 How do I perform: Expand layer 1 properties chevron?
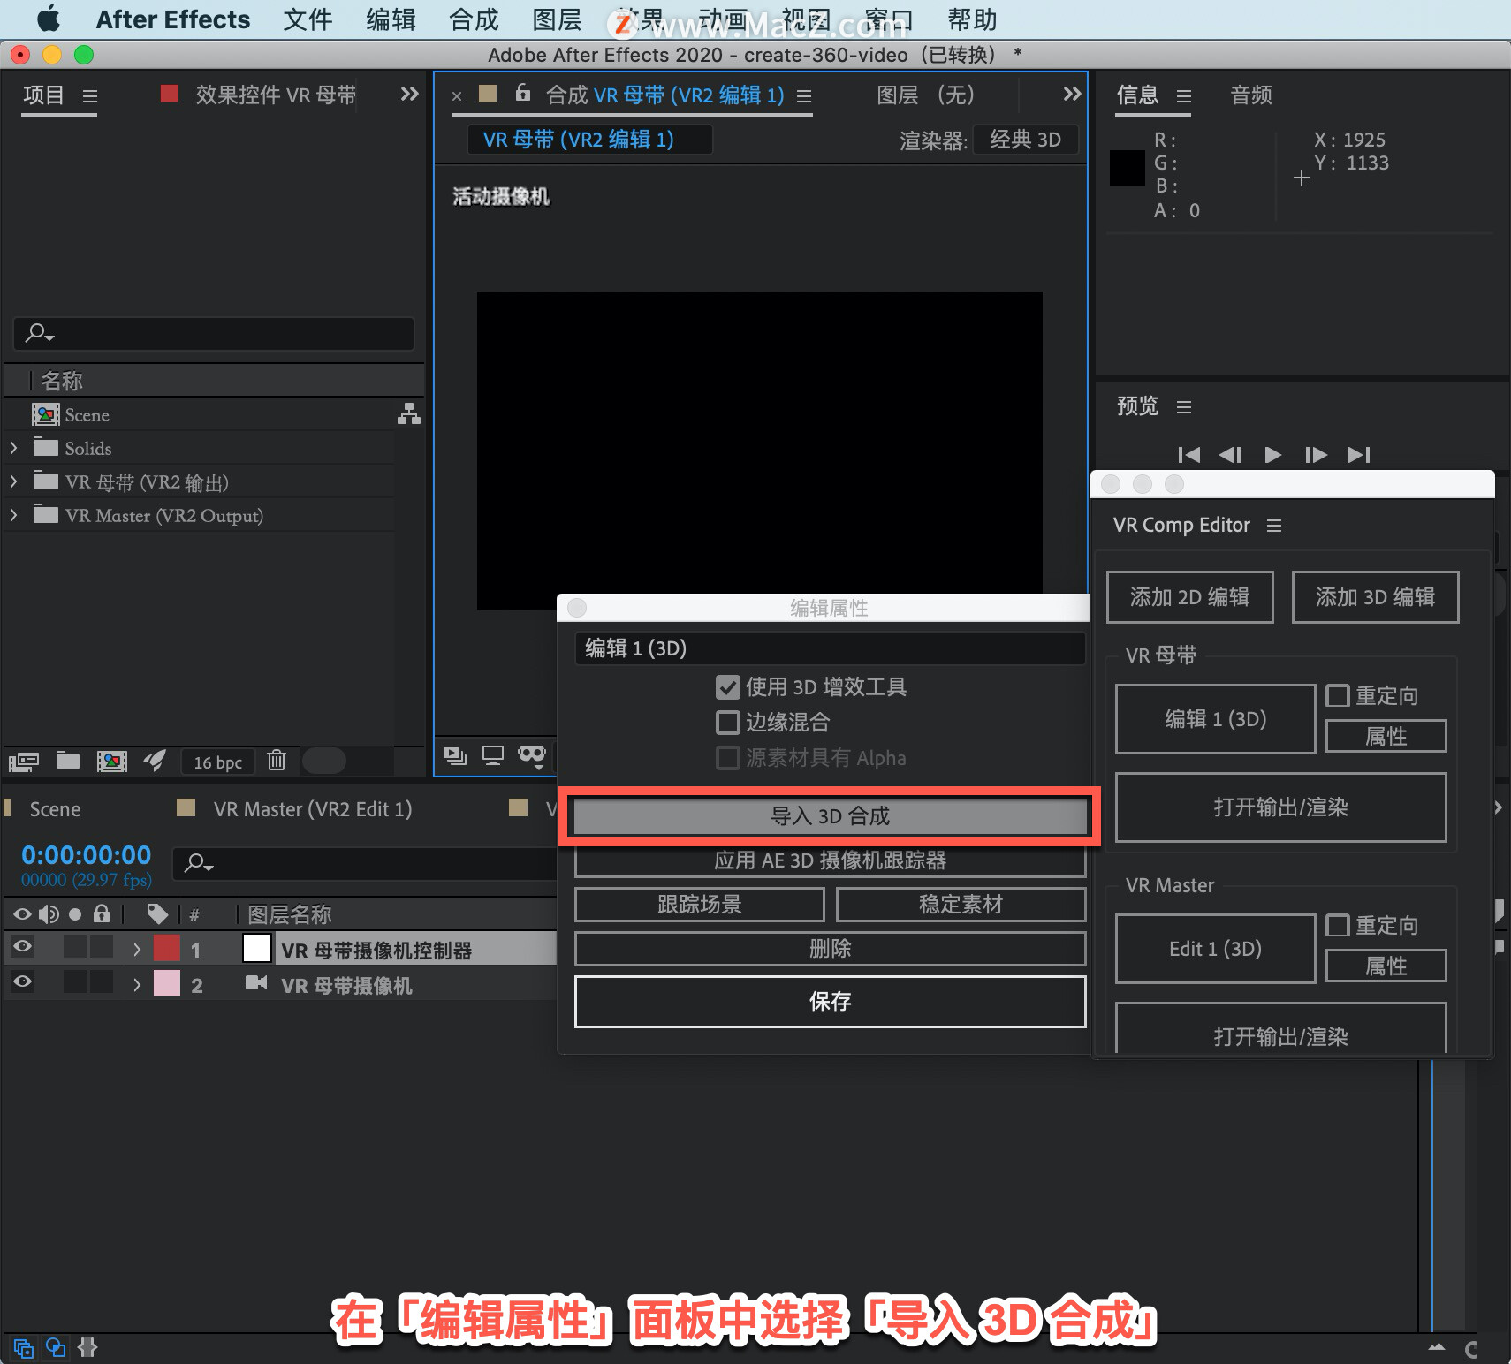click(137, 950)
